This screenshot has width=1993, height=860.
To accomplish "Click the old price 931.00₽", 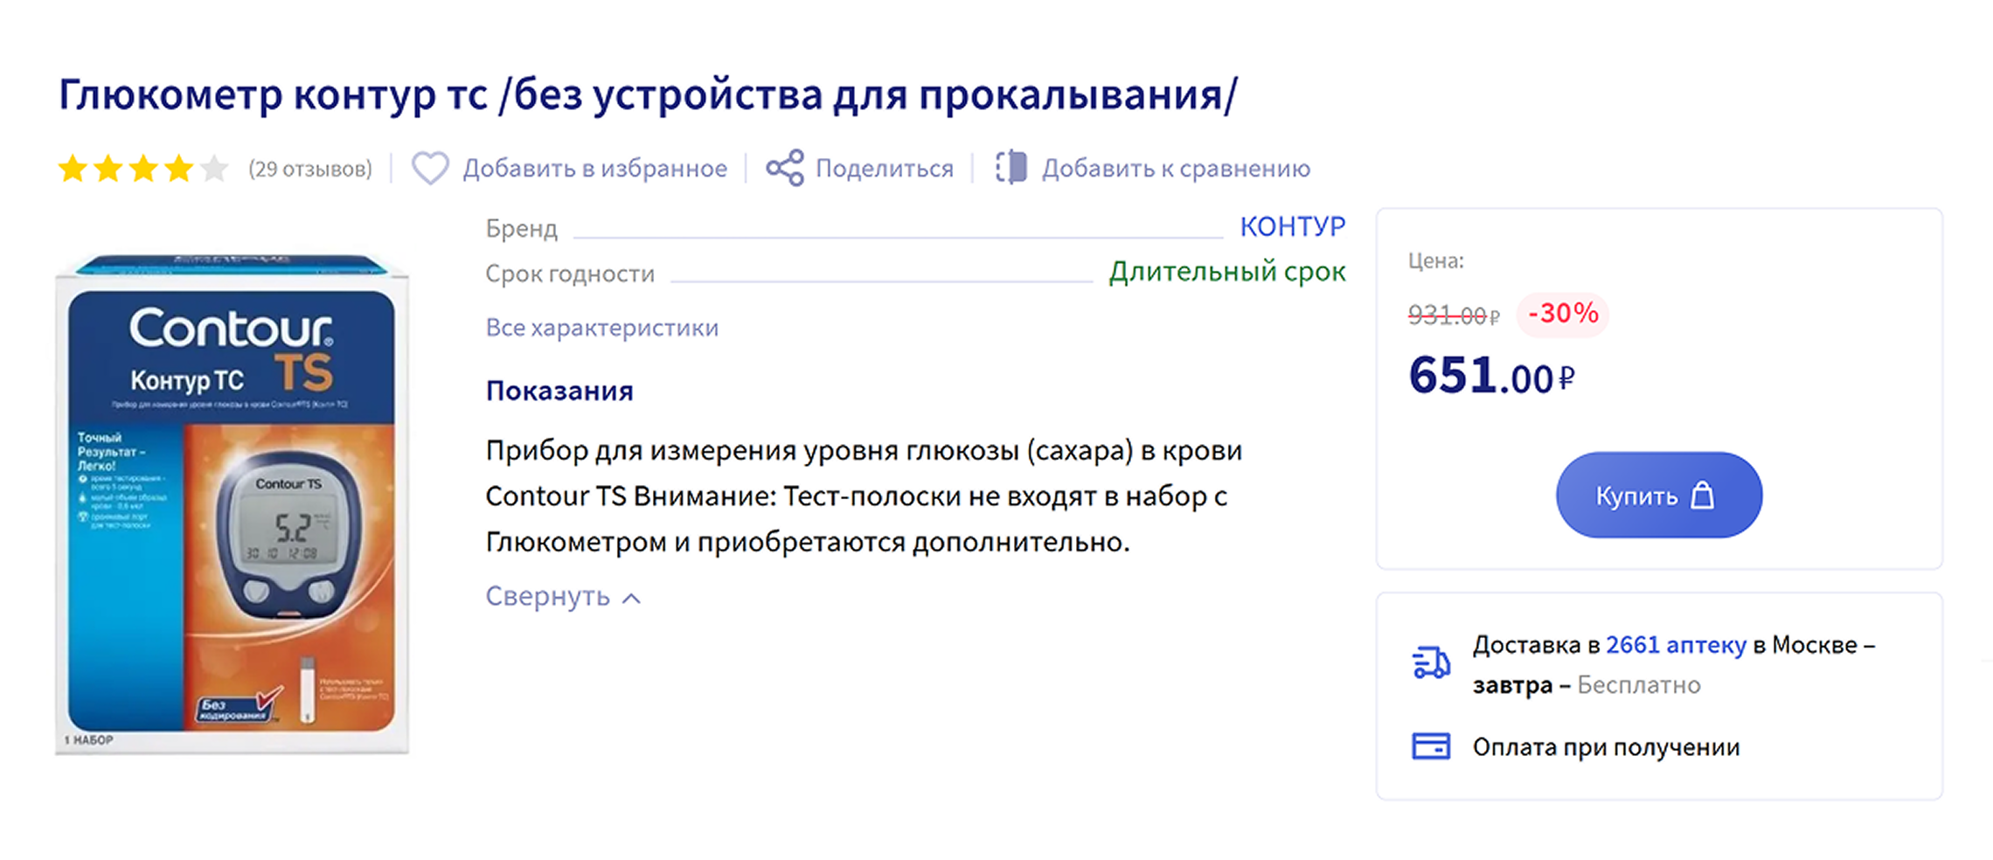I will 1453,316.
